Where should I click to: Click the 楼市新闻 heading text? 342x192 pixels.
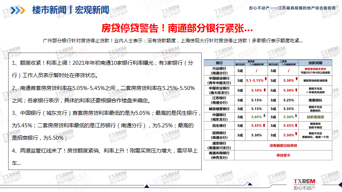pyautogui.click(x=49, y=10)
